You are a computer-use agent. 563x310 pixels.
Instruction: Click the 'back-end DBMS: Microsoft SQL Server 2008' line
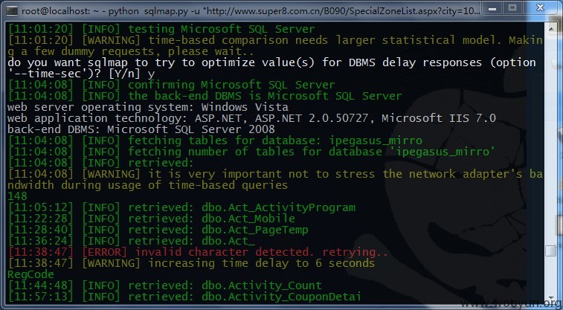click(141, 129)
